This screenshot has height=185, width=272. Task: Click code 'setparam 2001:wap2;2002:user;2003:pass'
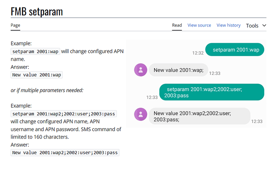pos(63,114)
